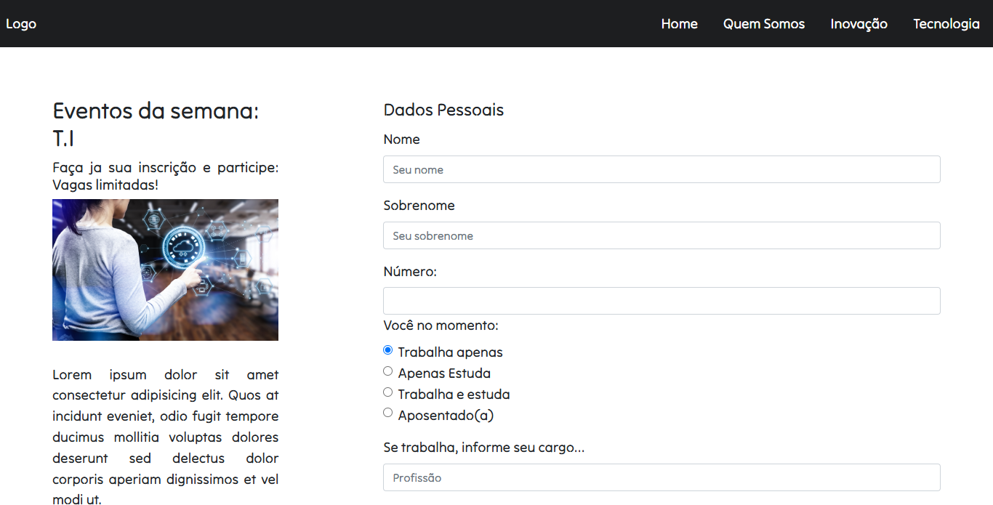The image size is (993, 505).
Task: Go to Quem Somos page
Action: point(764,24)
